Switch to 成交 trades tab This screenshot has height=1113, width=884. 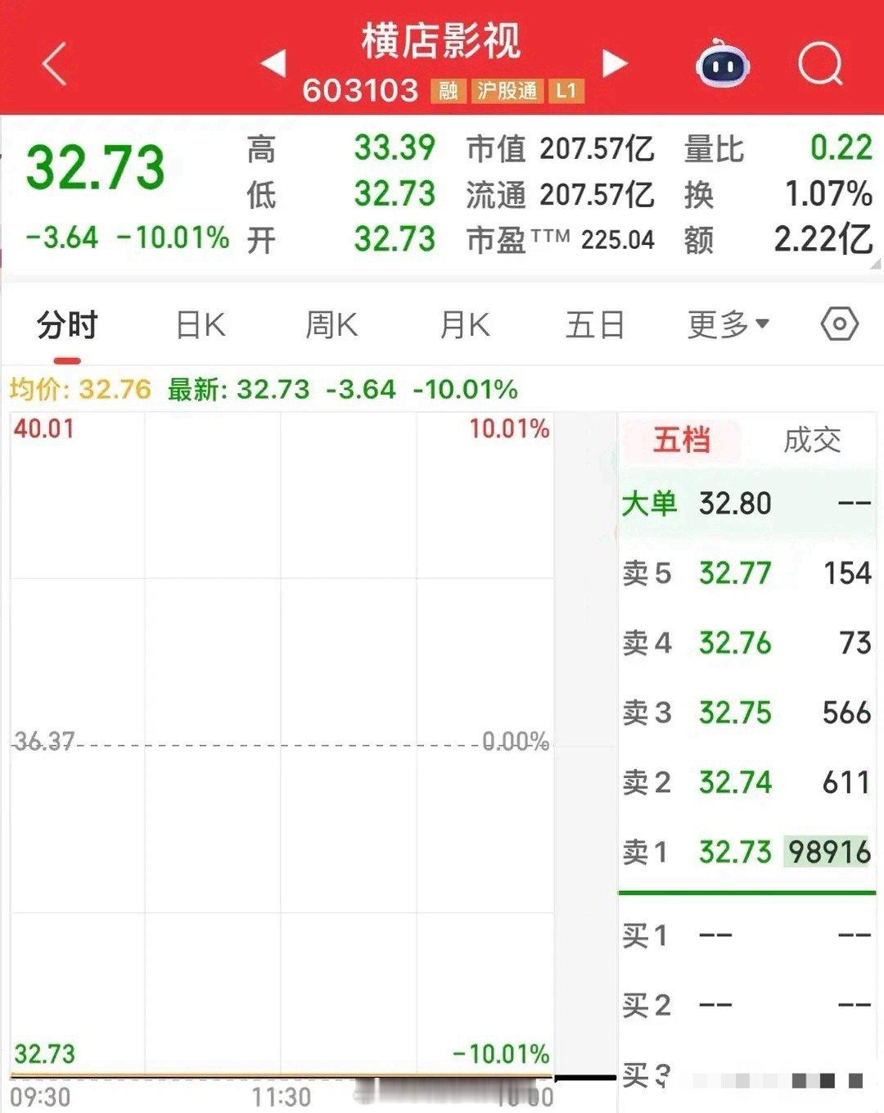[812, 441]
